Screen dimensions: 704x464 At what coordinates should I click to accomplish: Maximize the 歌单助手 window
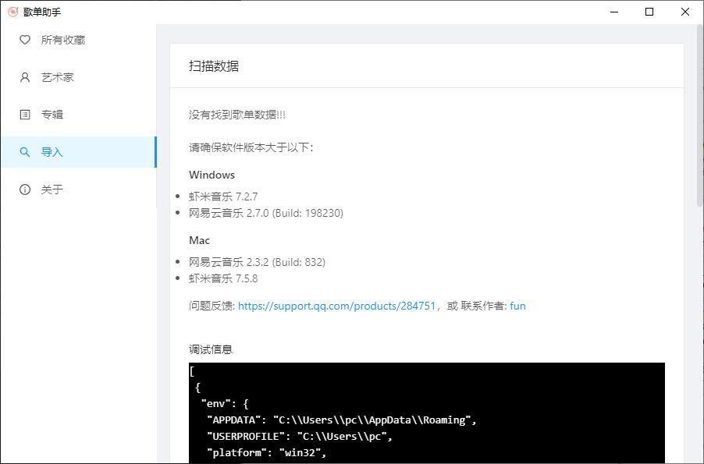tap(649, 12)
